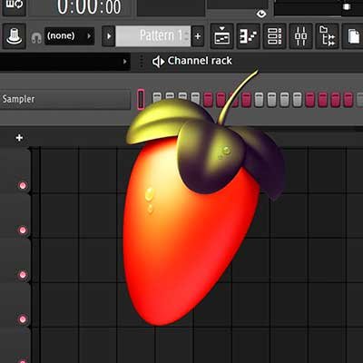Open the playlist view from the toolbar
Image resolution: width=363 pixels, height=363 pixels.
coord(222,36)
